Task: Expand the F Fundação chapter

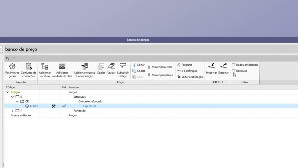Action: tap(12, 111)
